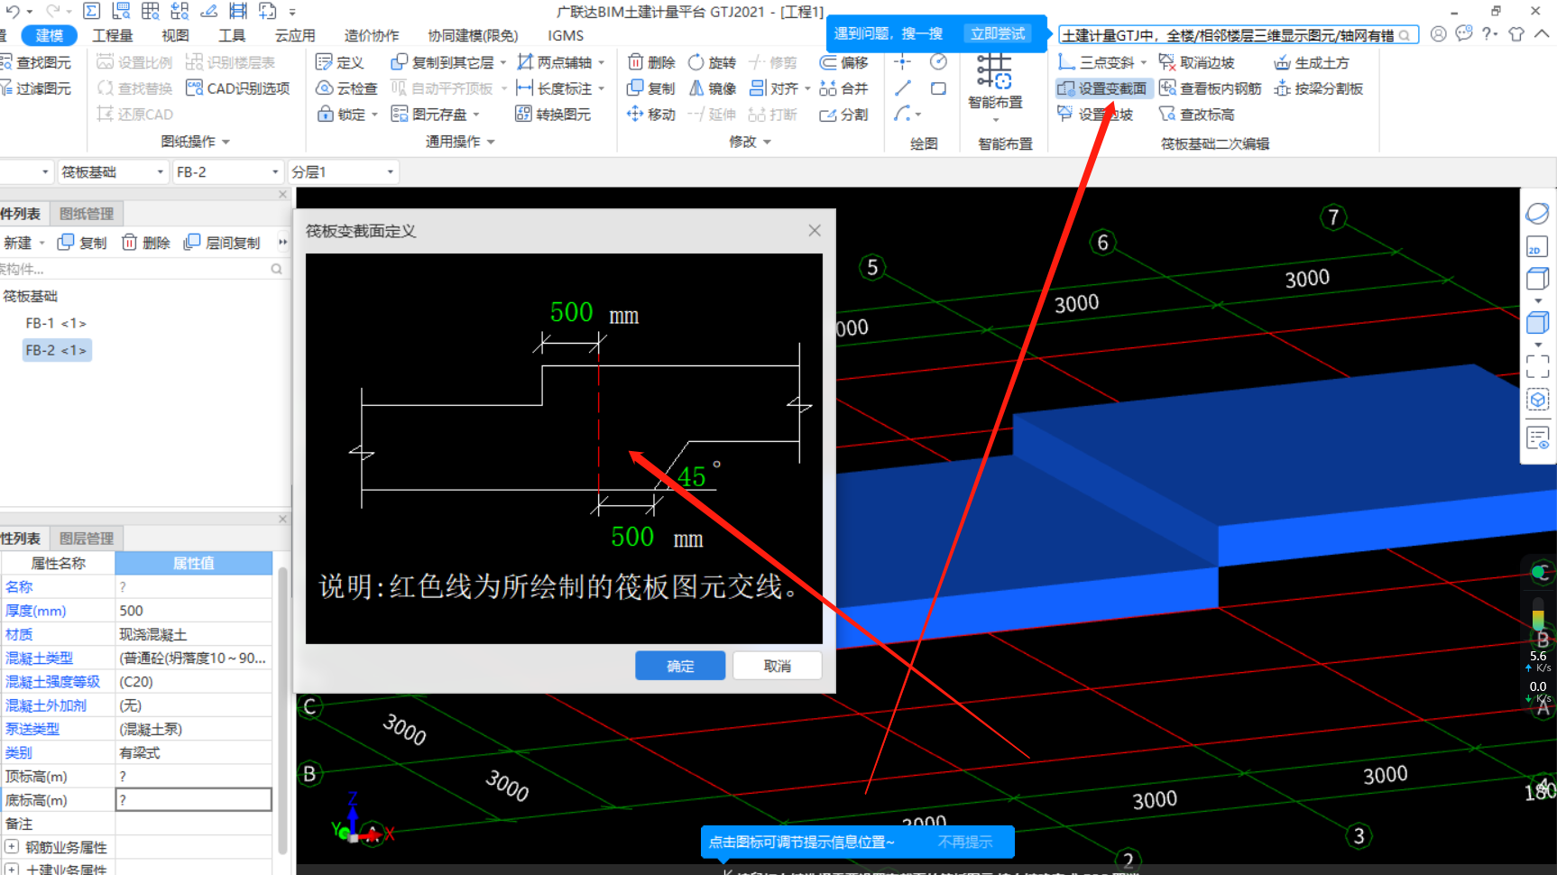This screenshot has height=875, width=1557.
Task: Open 云检查 cloud check
Action: [x=346, y=88]
